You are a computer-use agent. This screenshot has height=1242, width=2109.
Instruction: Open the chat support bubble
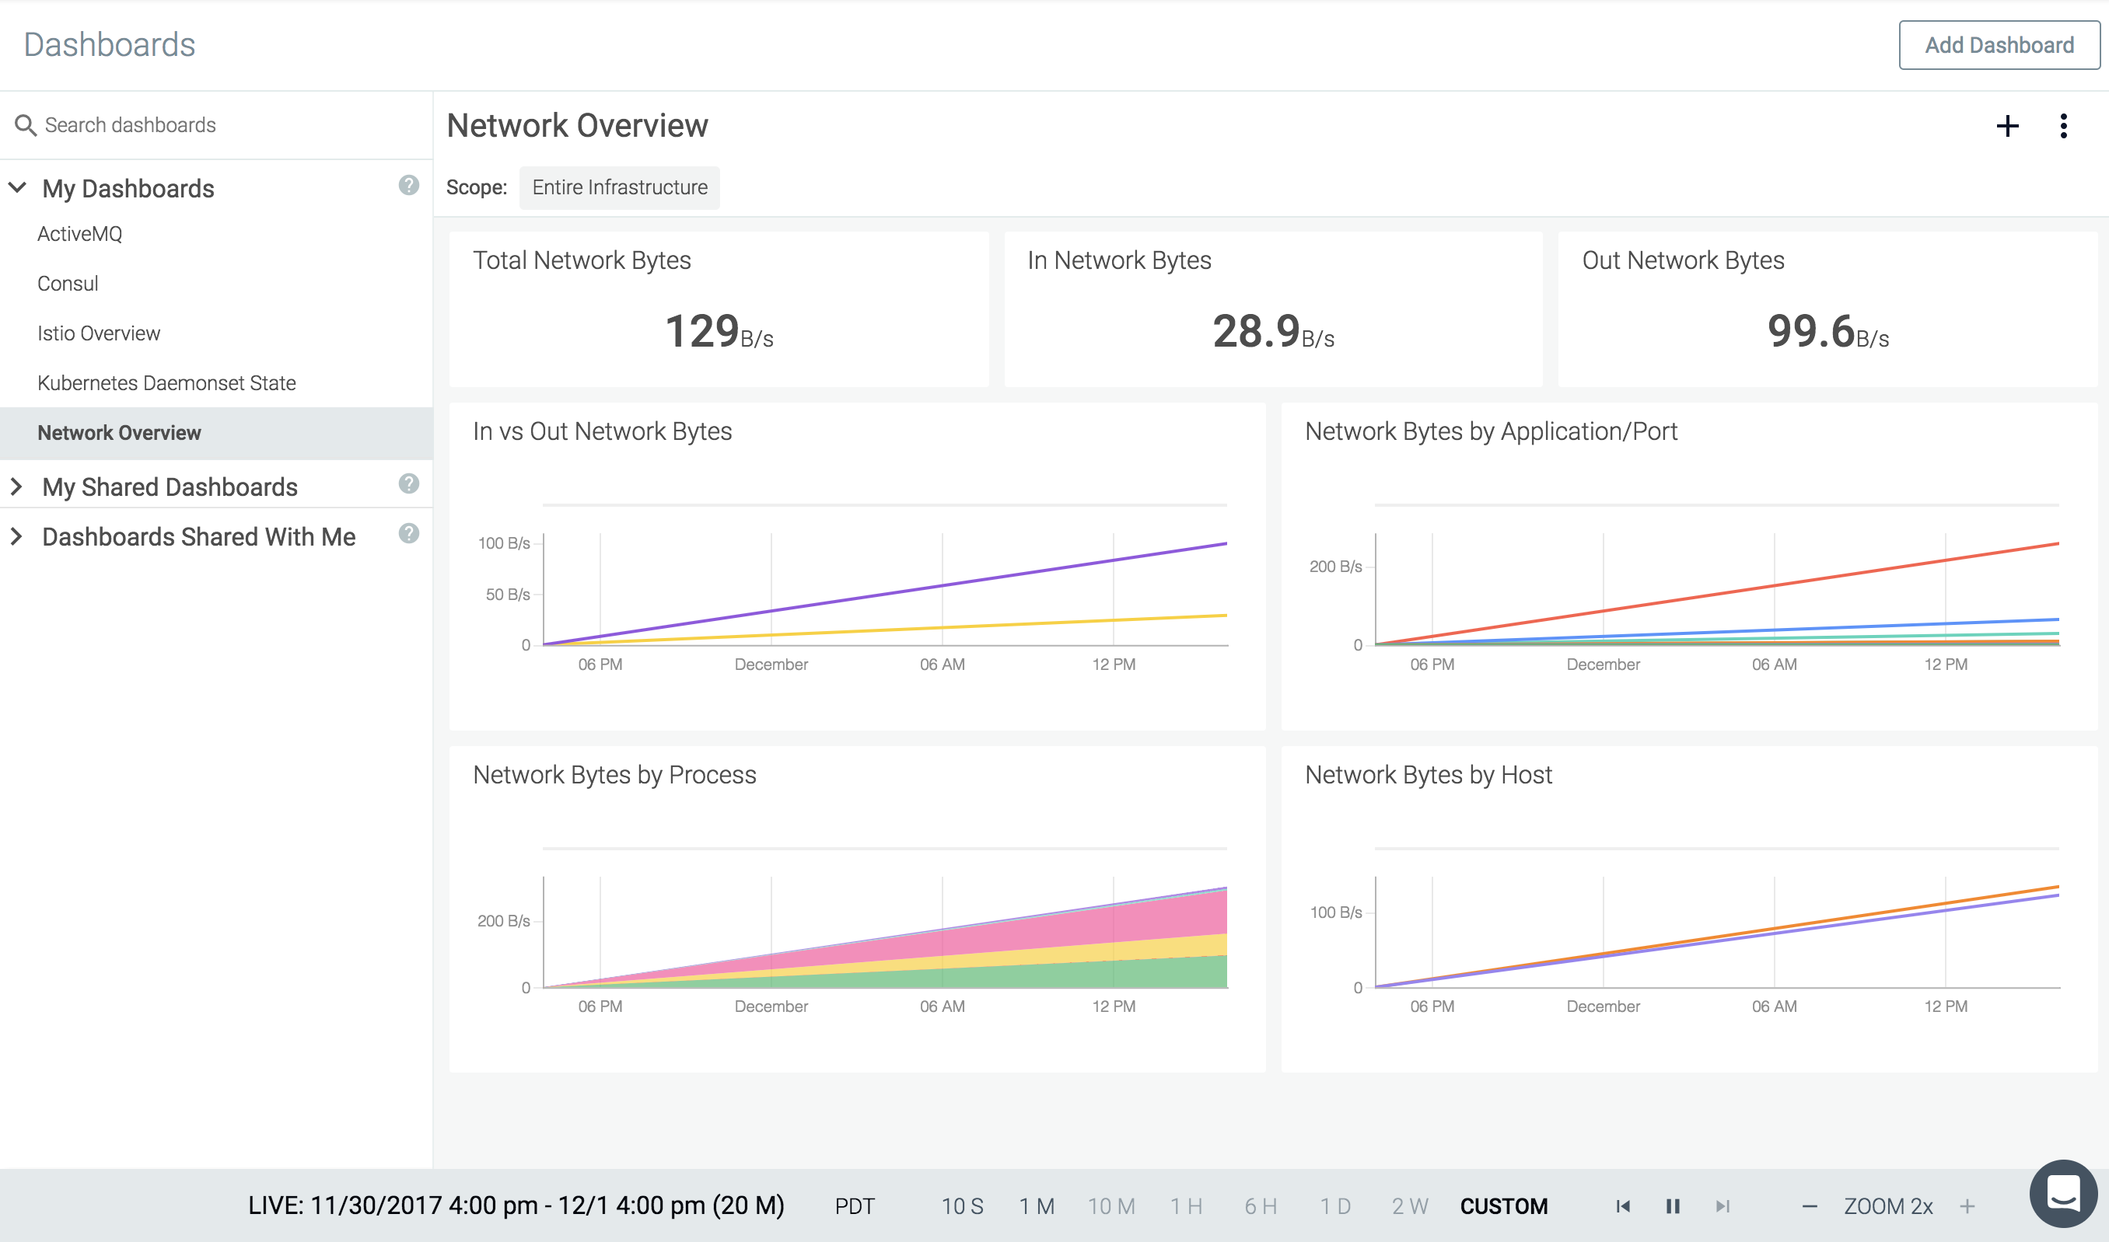[2063, 1194]
